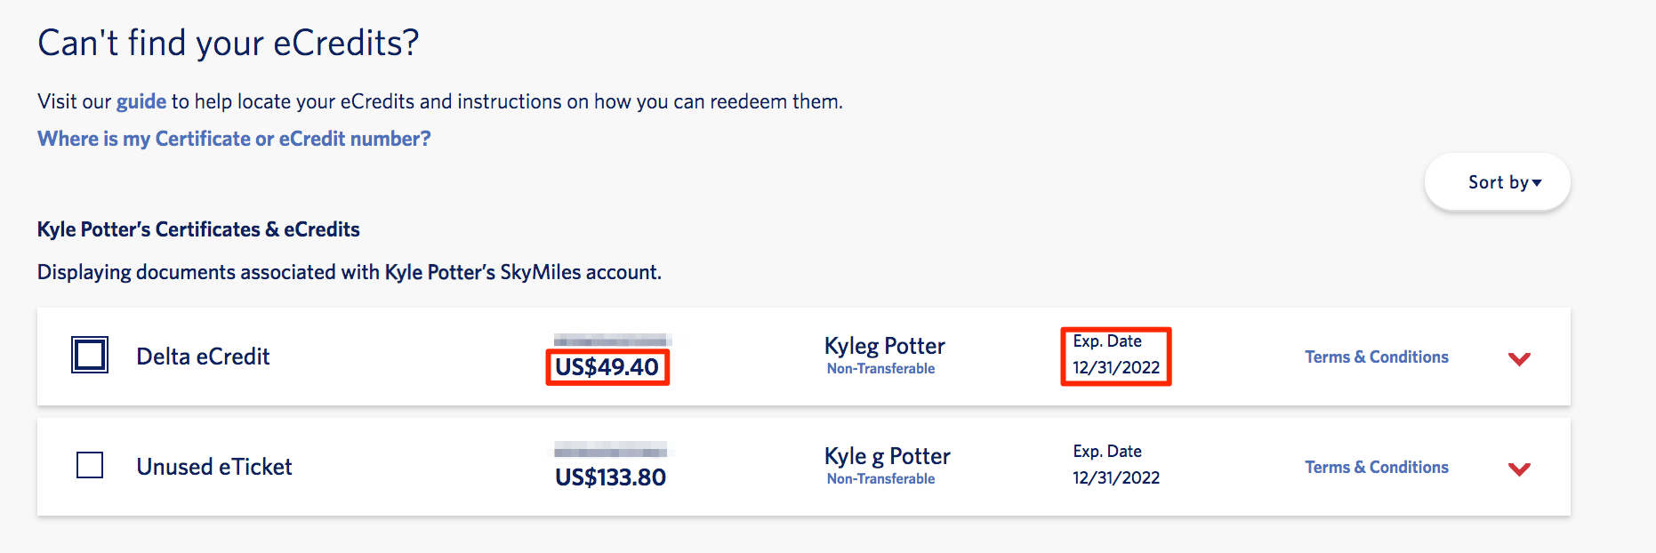Click the US$133.80 eTicket amount
Screen dimensions: 1656x553
[x=611, y=477]
